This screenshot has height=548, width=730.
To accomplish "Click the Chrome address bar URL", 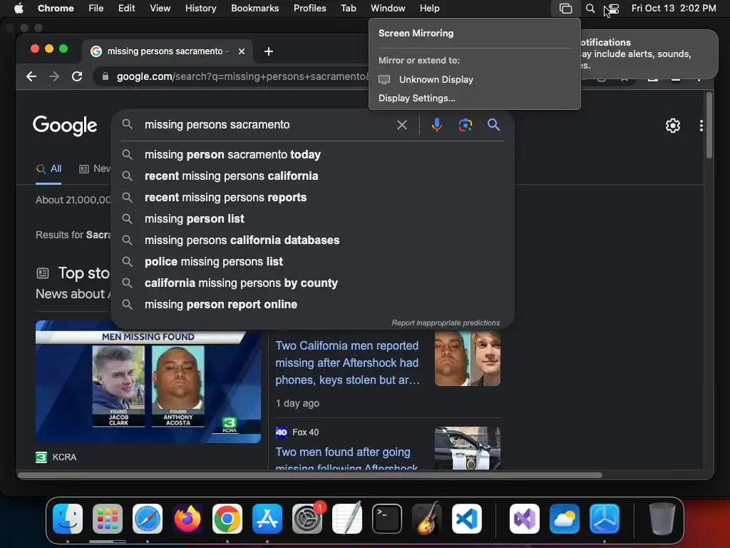I will click(242, 76).
